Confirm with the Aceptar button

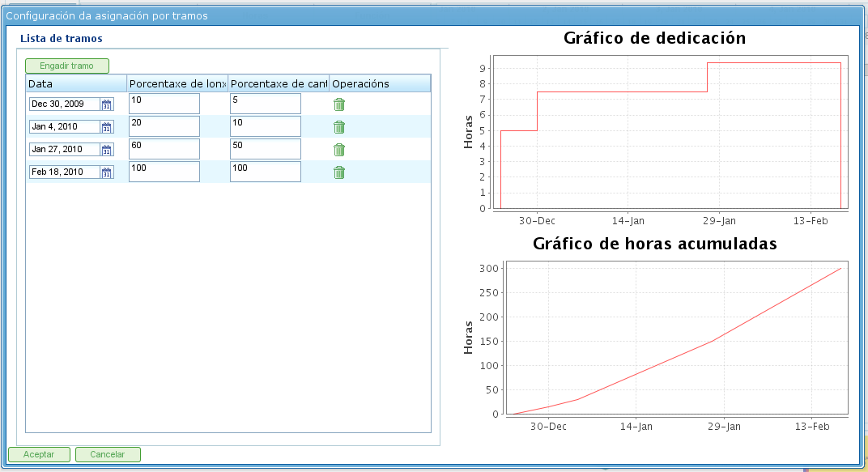click(x=39, y=455)
